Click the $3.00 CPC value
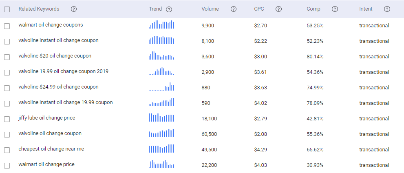 [261, 57]
